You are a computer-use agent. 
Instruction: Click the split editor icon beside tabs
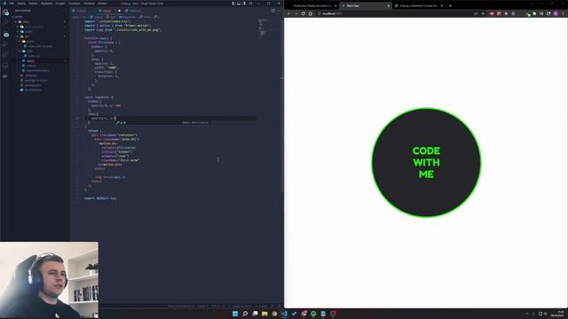273,11
